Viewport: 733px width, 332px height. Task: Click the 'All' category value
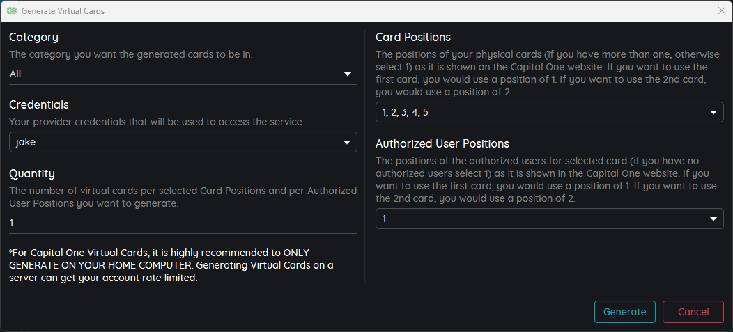point(15,74)
